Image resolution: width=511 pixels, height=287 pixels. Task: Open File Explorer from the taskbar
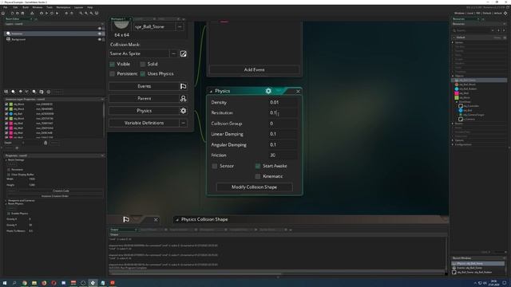34,283
